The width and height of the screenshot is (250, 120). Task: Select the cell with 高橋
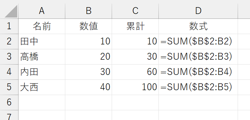click(x=42, y=57)
